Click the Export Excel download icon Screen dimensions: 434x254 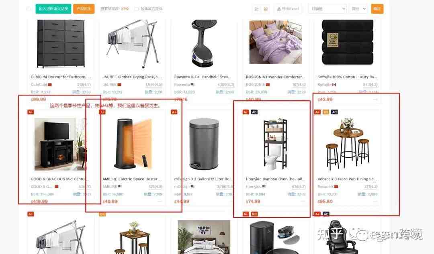(279, 9)
